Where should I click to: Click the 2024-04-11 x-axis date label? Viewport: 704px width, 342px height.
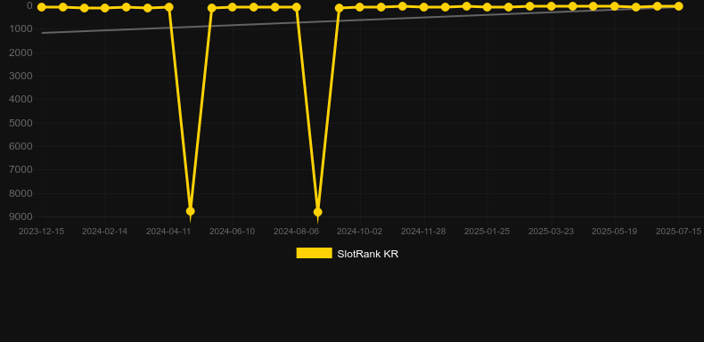[x=168, y=232]
